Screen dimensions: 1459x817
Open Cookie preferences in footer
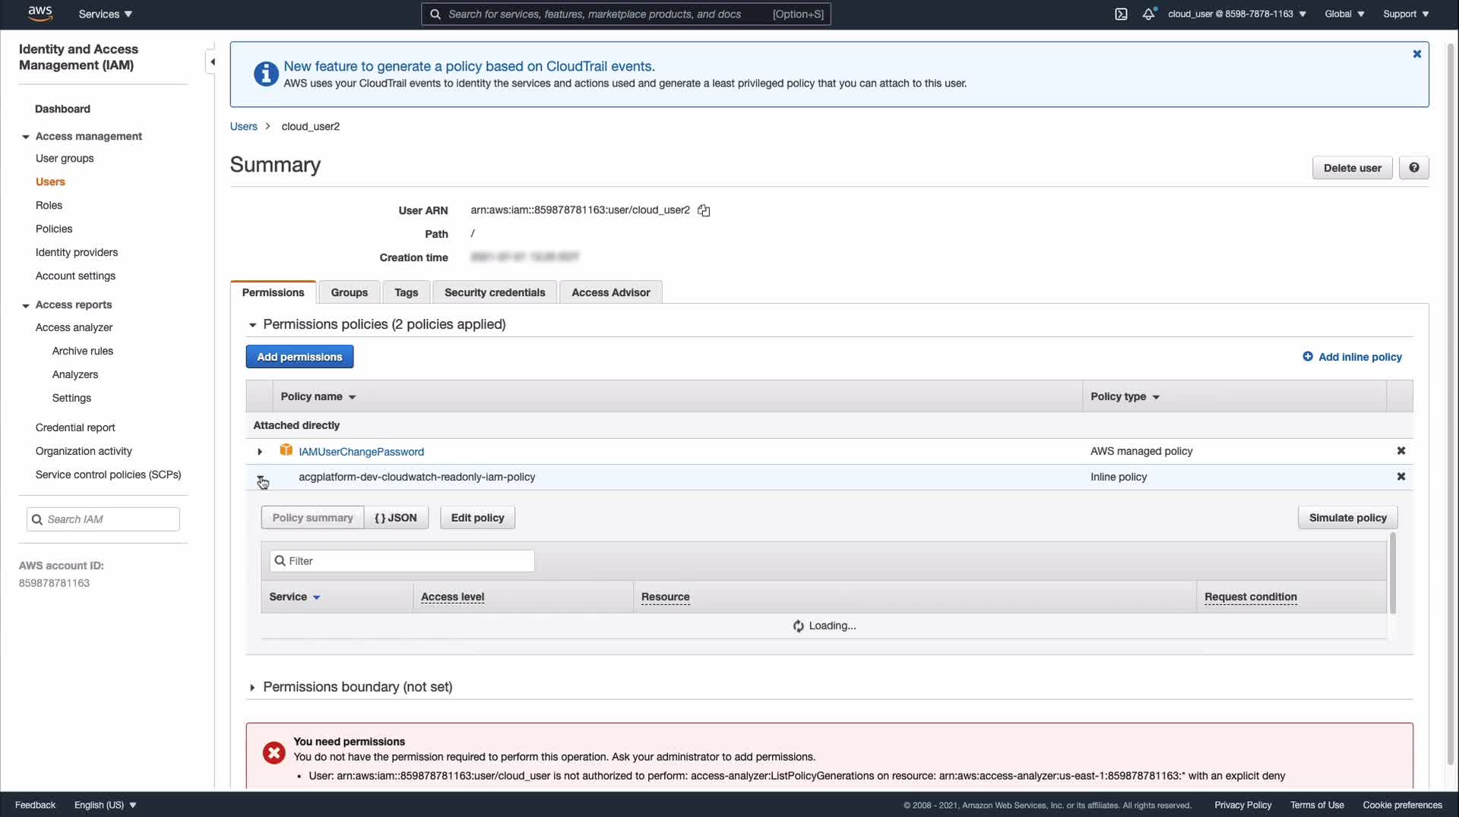[x=1402, y=805]
